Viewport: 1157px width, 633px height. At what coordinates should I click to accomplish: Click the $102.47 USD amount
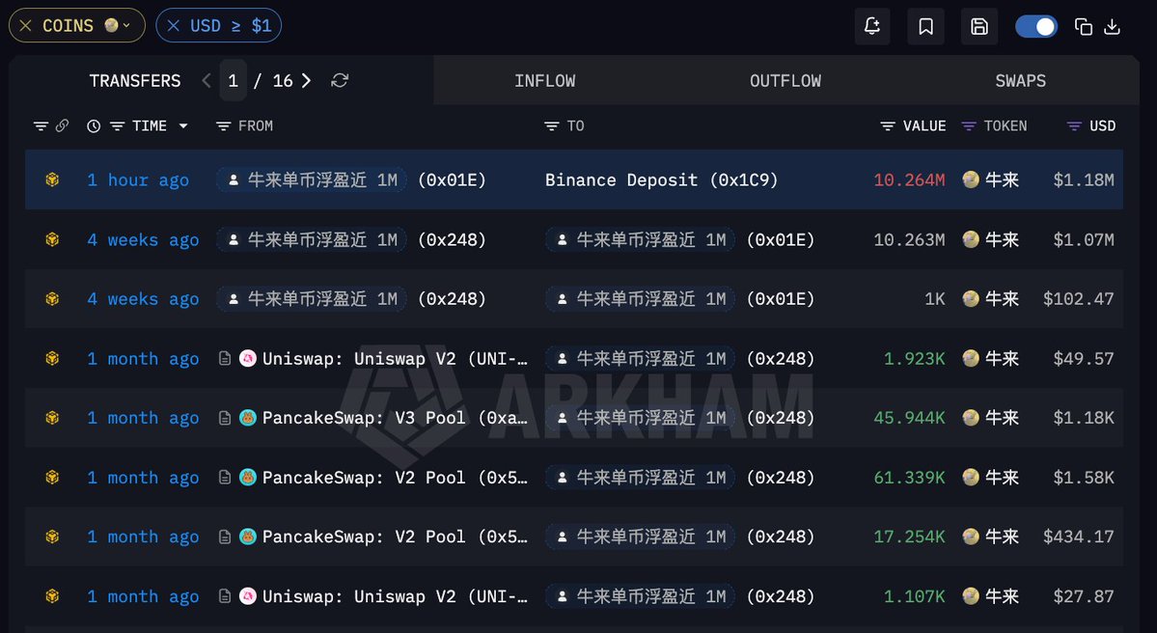pyautogui.click(x=1079, y=299)
